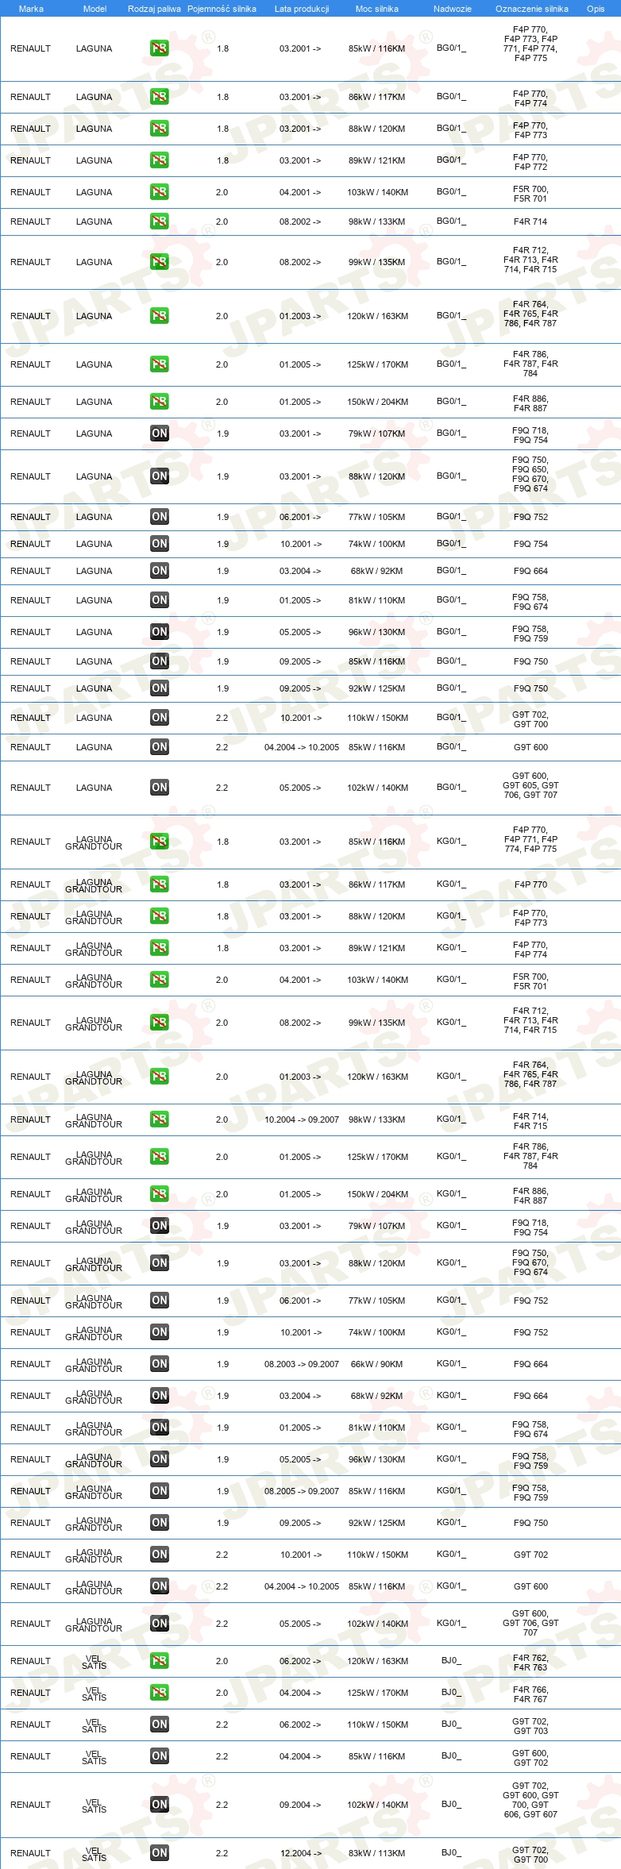
Task: Click the Oznaczenie silnika column header
Action: coord(531,9)
